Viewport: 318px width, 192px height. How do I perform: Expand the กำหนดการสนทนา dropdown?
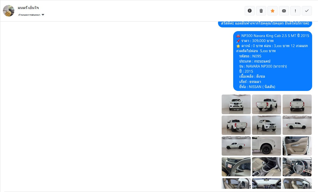click(31, 15)
